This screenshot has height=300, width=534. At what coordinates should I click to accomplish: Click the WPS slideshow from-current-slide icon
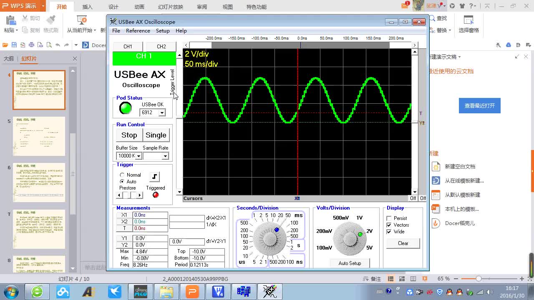82,20
